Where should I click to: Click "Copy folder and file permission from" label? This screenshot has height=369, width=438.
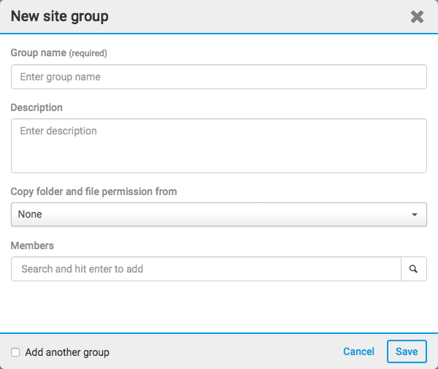click(93, 191)
